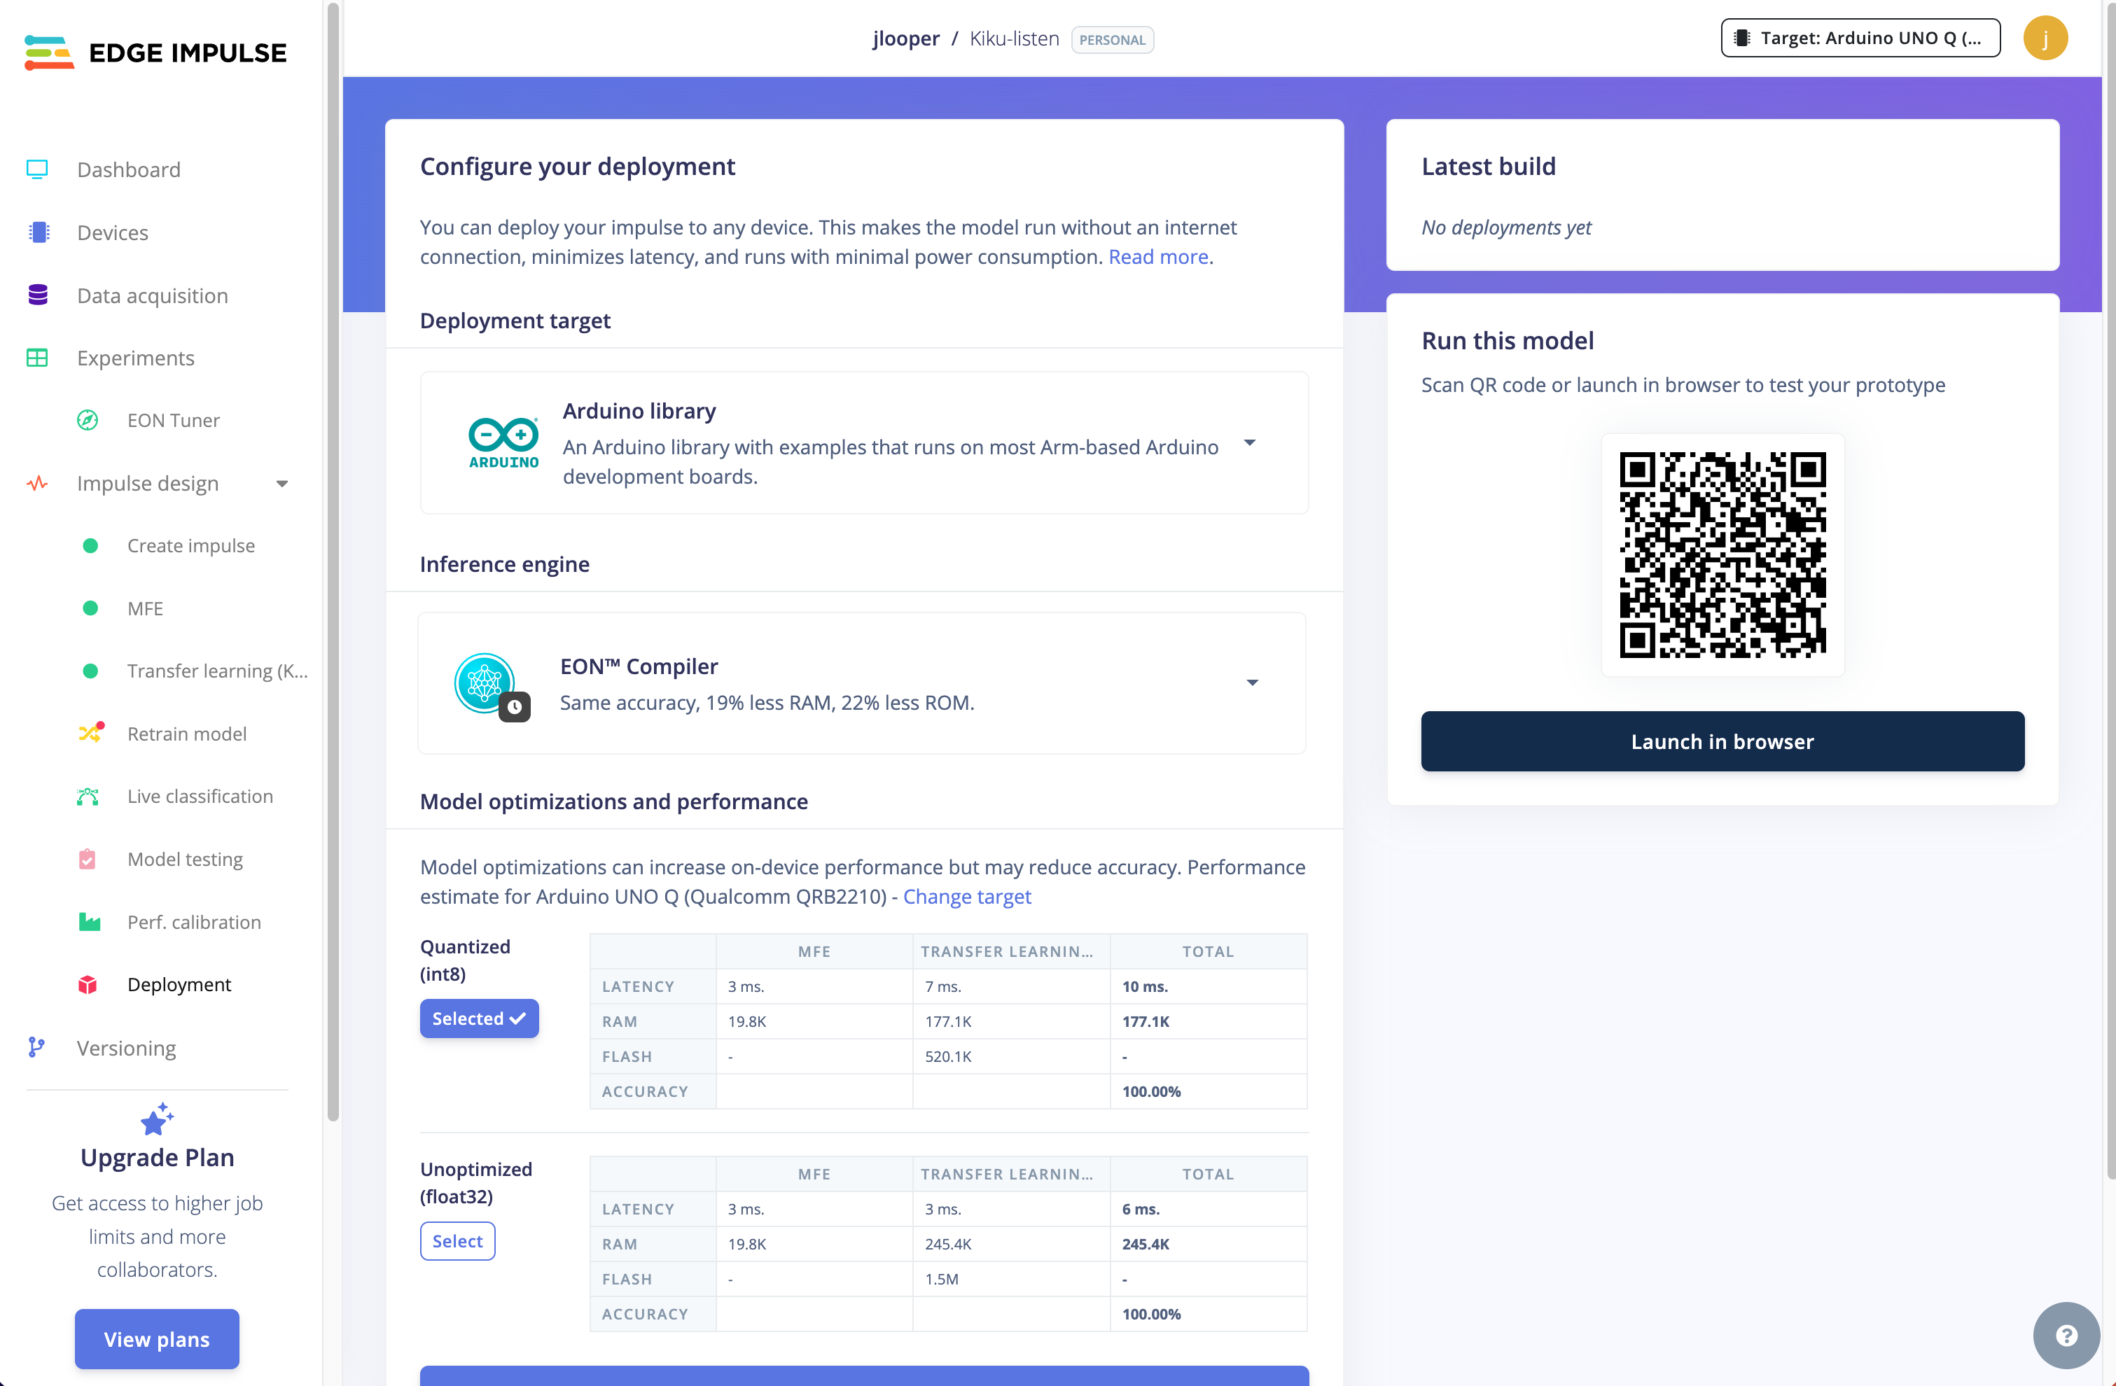Click the Edge Impulse logo
Screen dimensions: 2116x1386
pyautogui.click(x=155, y=52)
